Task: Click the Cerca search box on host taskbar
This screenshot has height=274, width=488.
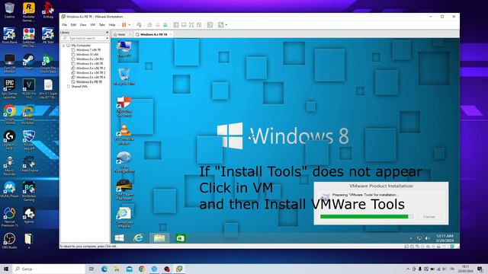Action: tap(49, 269)
